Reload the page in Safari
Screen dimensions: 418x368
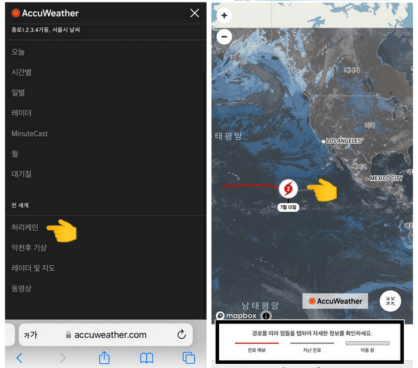pos(182,334)
